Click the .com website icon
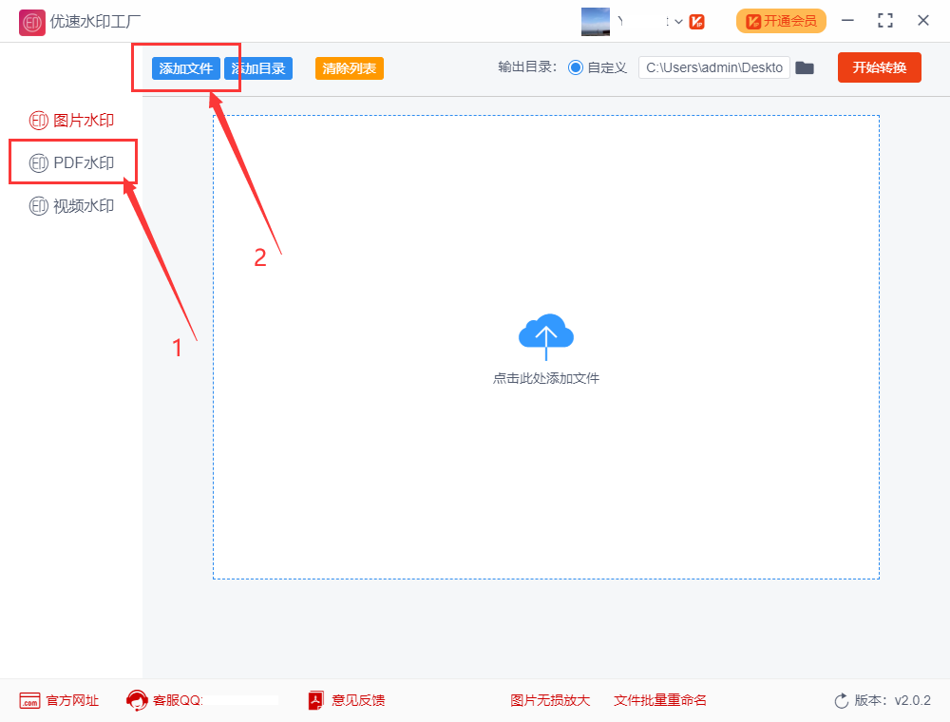 (29, 701)
